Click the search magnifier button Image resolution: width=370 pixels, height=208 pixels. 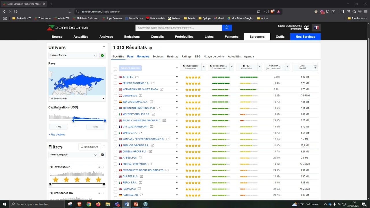227,28
